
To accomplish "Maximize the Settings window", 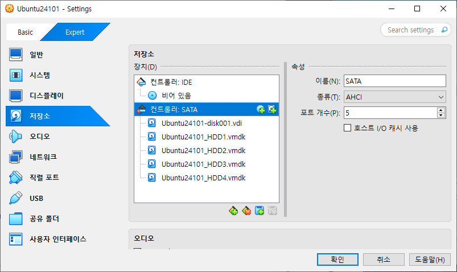I will pos(417,9).
